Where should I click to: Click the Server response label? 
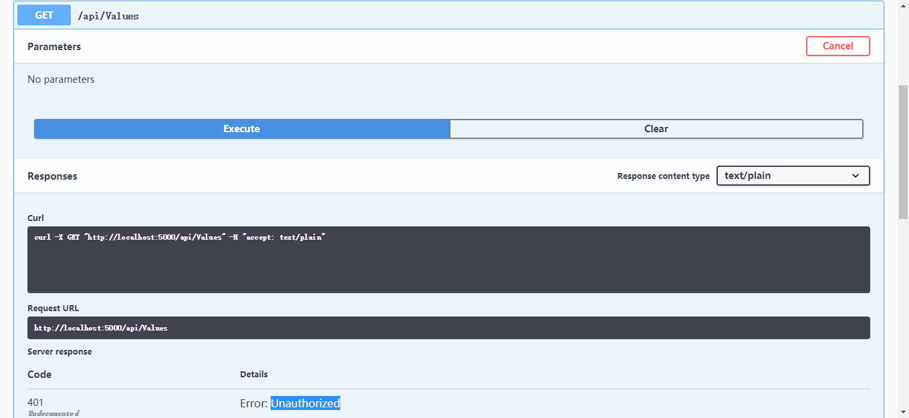[59, 351]
